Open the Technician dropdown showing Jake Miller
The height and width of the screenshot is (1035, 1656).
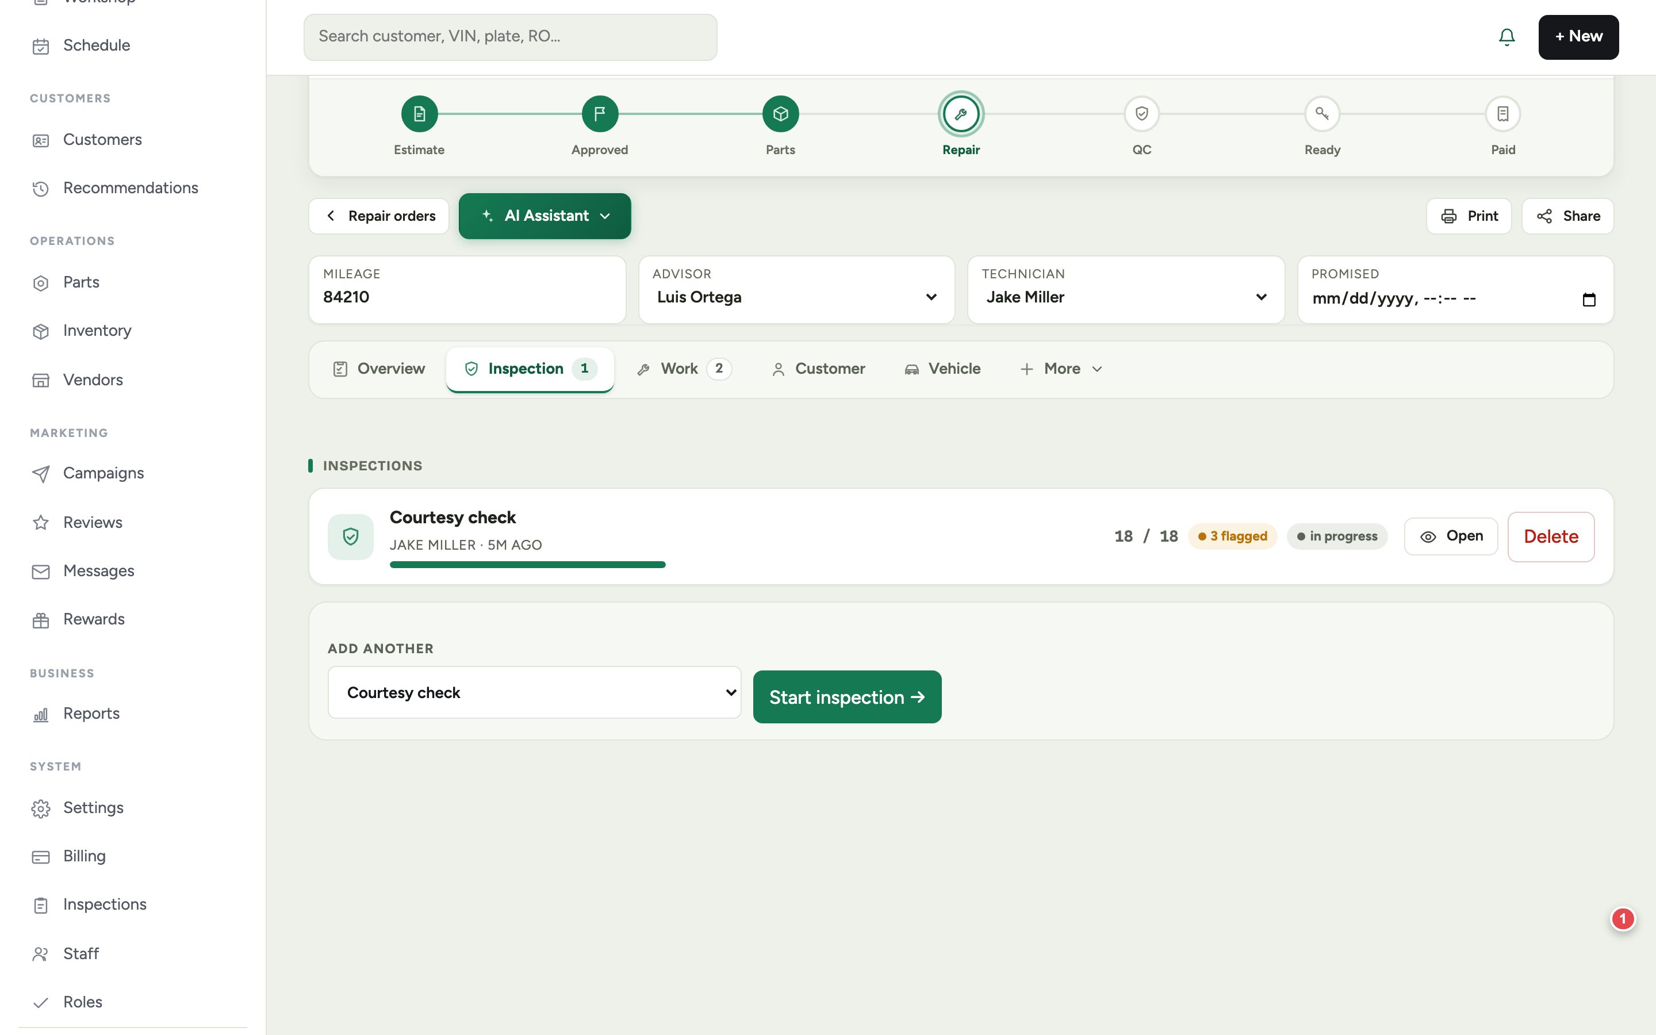[x=1126, y=297]
